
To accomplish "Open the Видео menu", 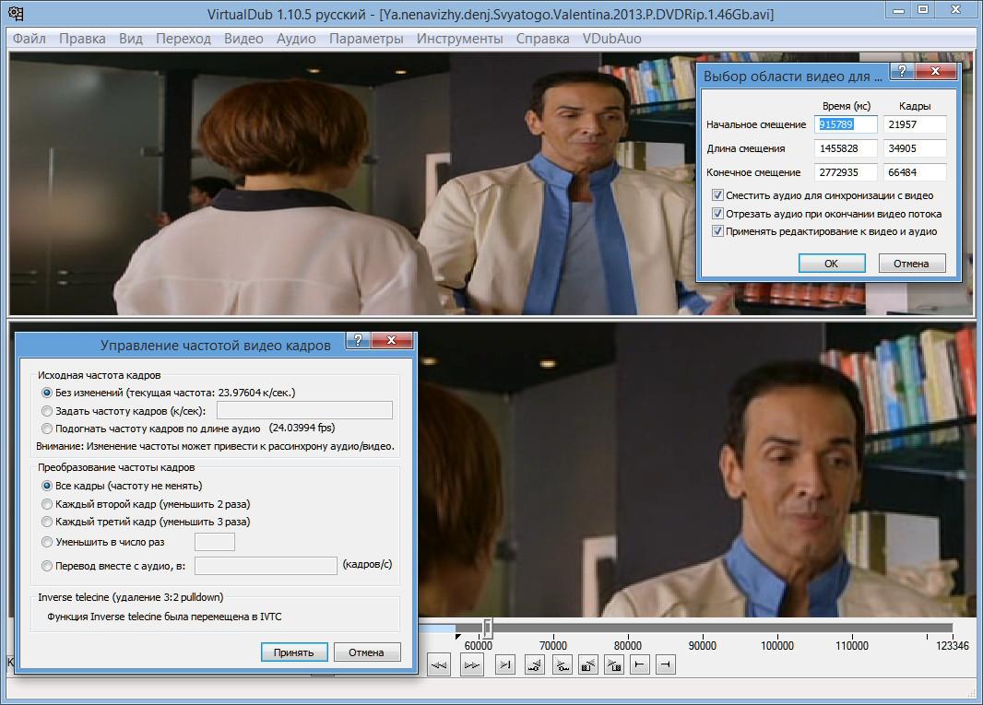I will point(243,39).
